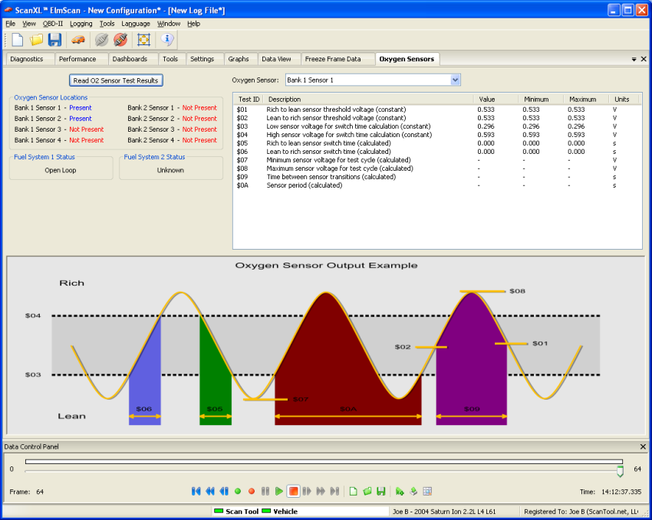Click the green circle button
The image size is (652, 520).
click(238, 492)
